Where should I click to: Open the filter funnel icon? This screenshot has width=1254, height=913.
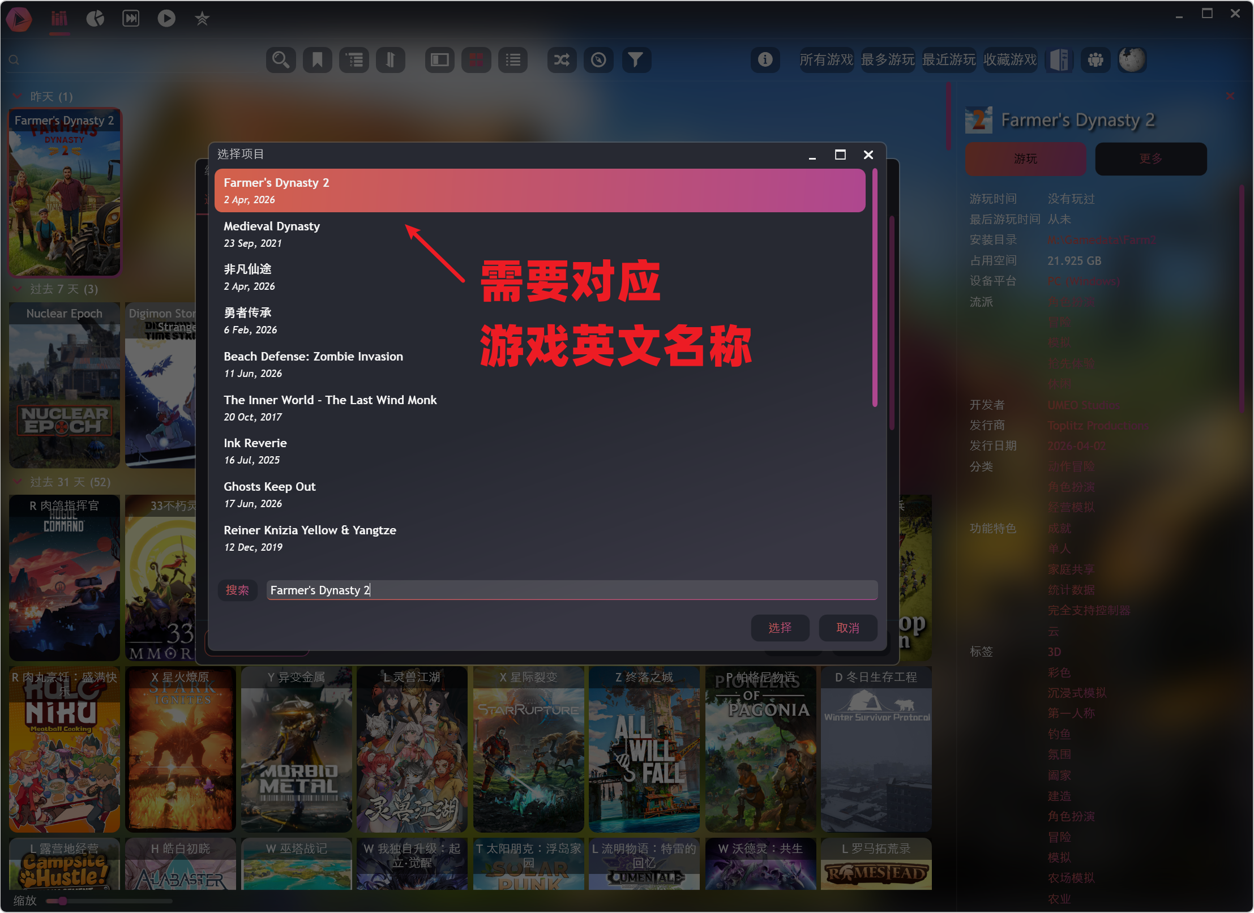[636, 59]
